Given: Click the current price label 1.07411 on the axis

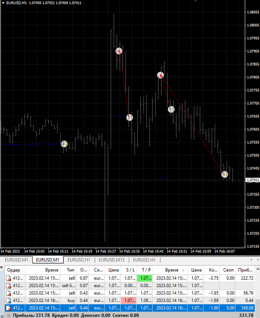Looking at the screenshot, I should (252, 180).
